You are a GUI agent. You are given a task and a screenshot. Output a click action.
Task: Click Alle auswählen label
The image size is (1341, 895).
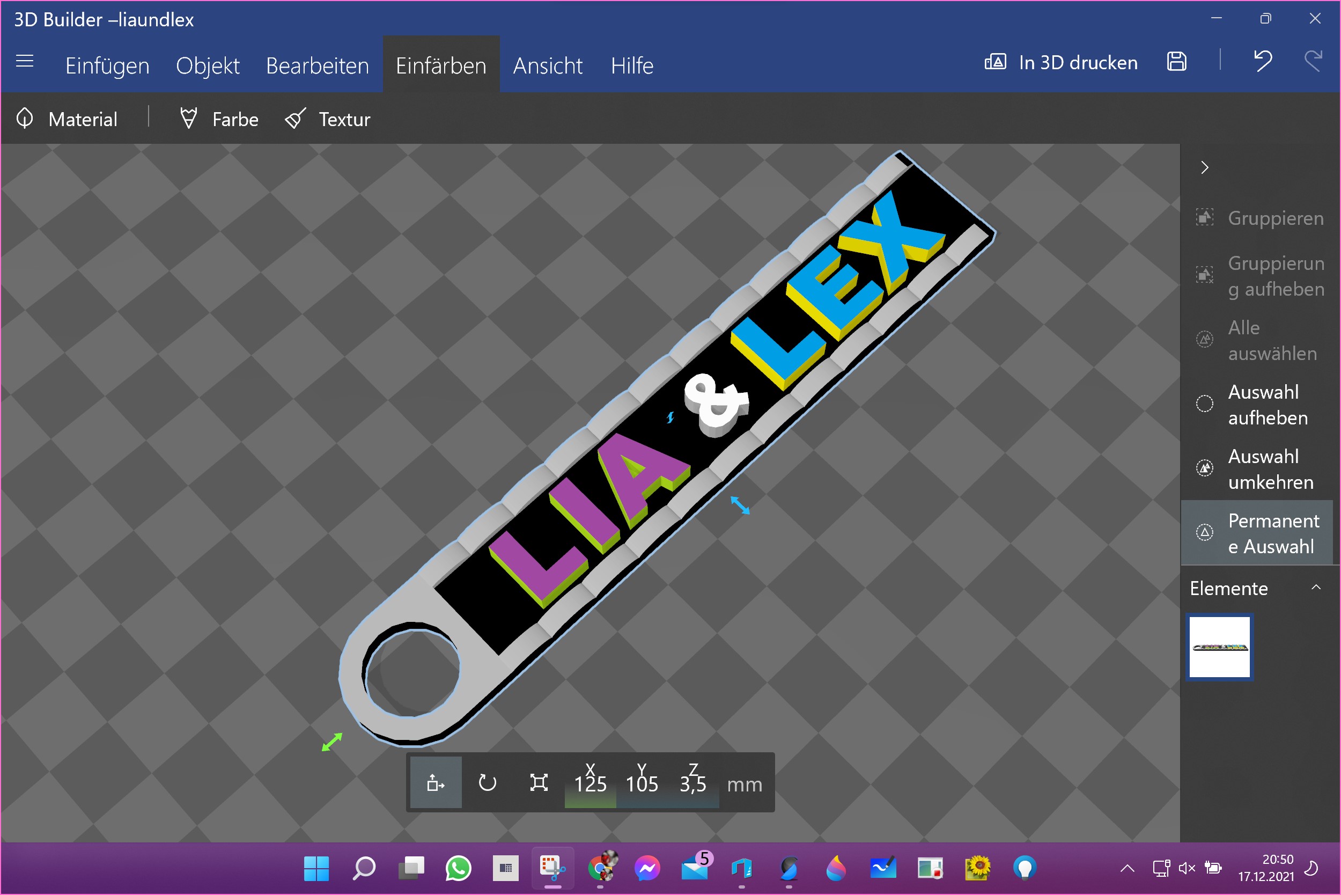pos(1272,340)
